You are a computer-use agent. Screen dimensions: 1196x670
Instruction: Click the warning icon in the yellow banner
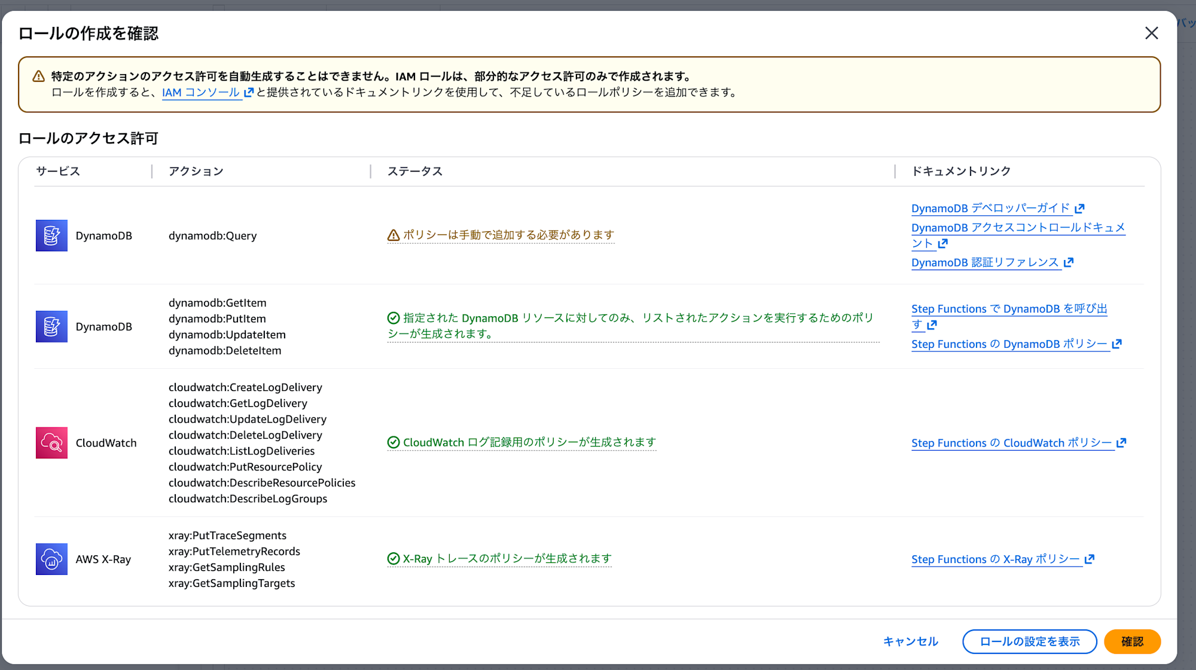click(38, 75)
